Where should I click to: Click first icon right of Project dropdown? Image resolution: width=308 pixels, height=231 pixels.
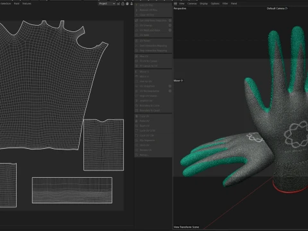point(118,4)
